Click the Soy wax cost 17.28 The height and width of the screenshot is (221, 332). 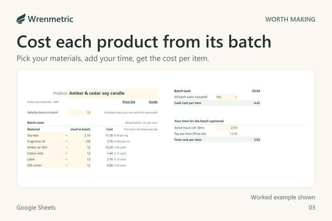[109, 135]
